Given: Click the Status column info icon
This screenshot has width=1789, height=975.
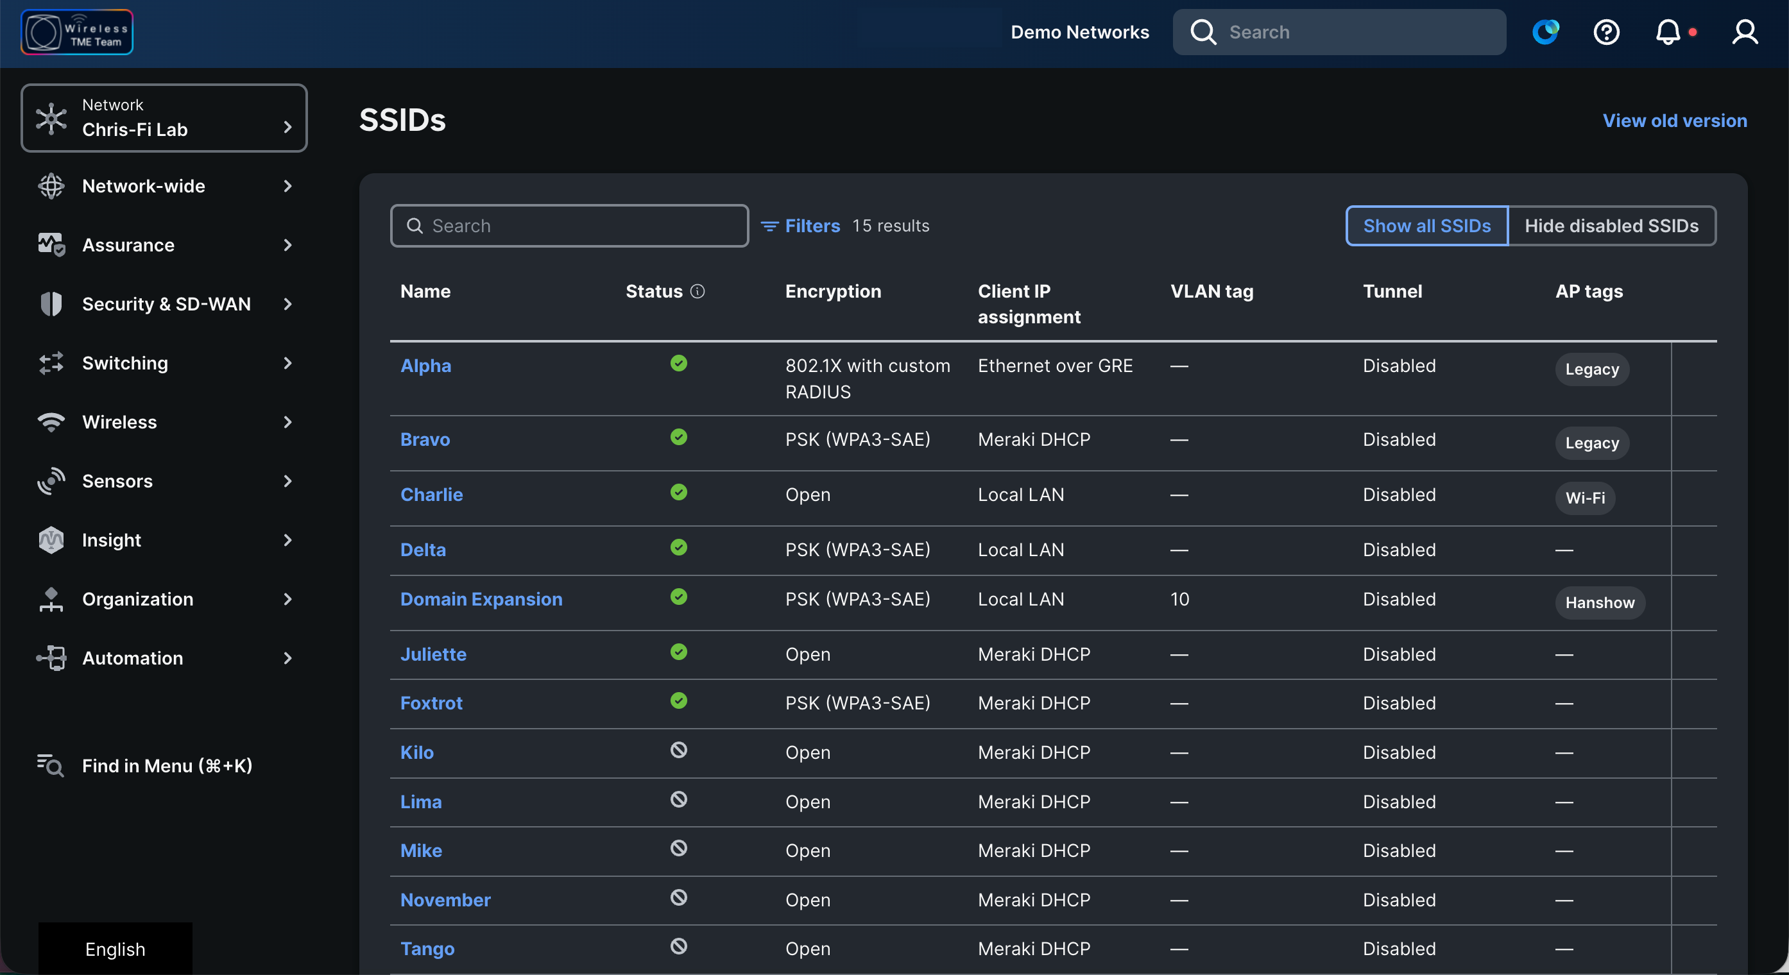Looking at the screenshot, I should click(698, 292).
